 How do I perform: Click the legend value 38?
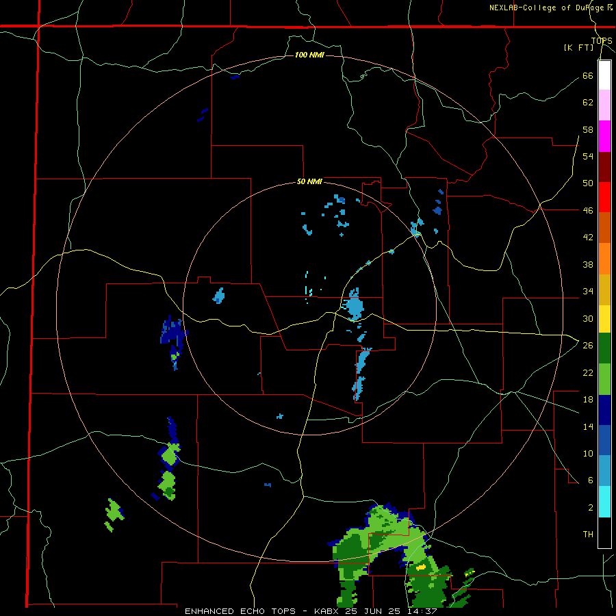click(x=588, y=264)
